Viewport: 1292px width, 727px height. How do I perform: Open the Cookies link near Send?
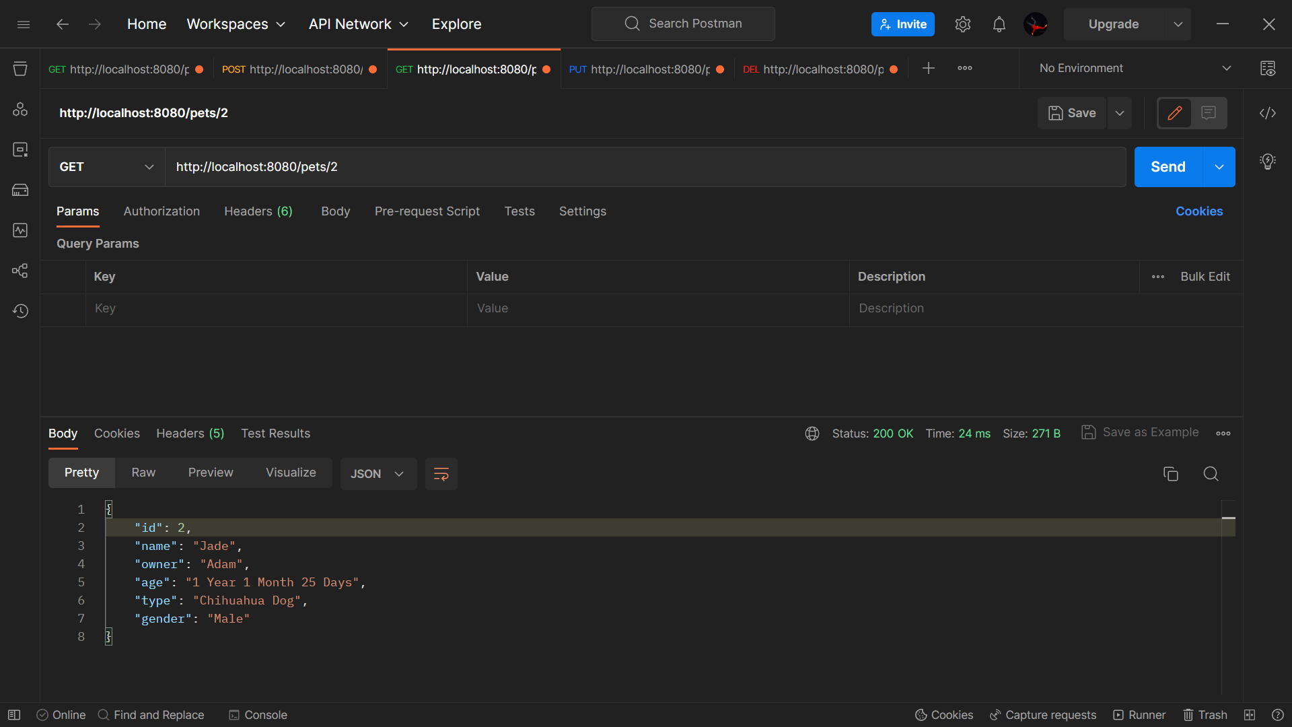(1198, 211)
